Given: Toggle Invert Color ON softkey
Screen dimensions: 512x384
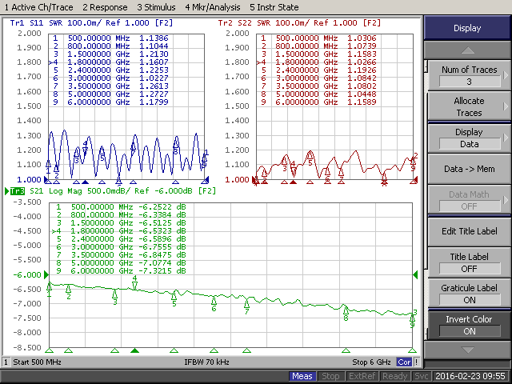Looking at the screenshot, I should tap(469, 325).
